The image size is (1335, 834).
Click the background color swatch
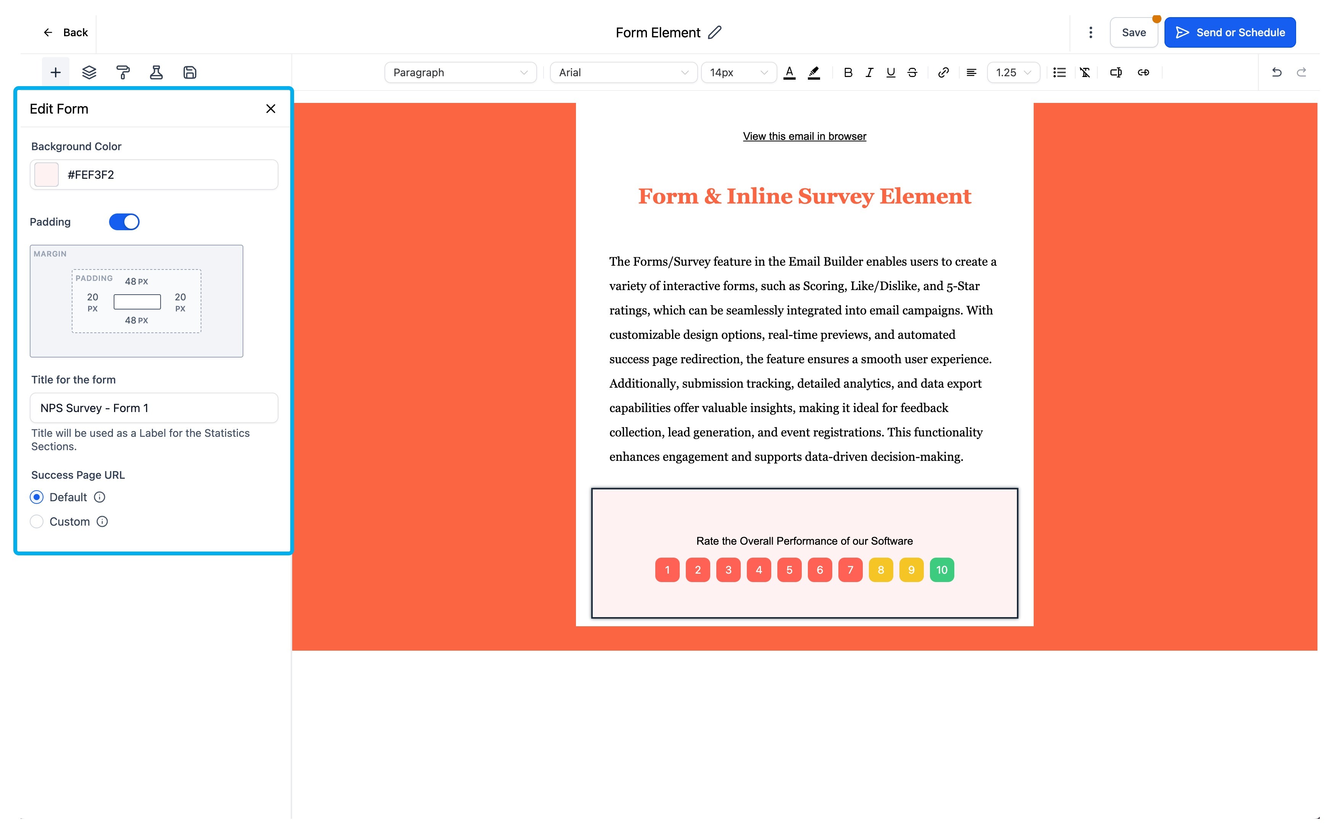[x=47, y=175]
